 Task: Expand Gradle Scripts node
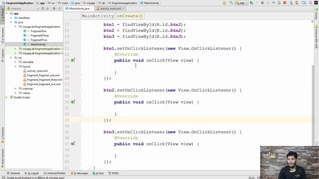(7, 97)
